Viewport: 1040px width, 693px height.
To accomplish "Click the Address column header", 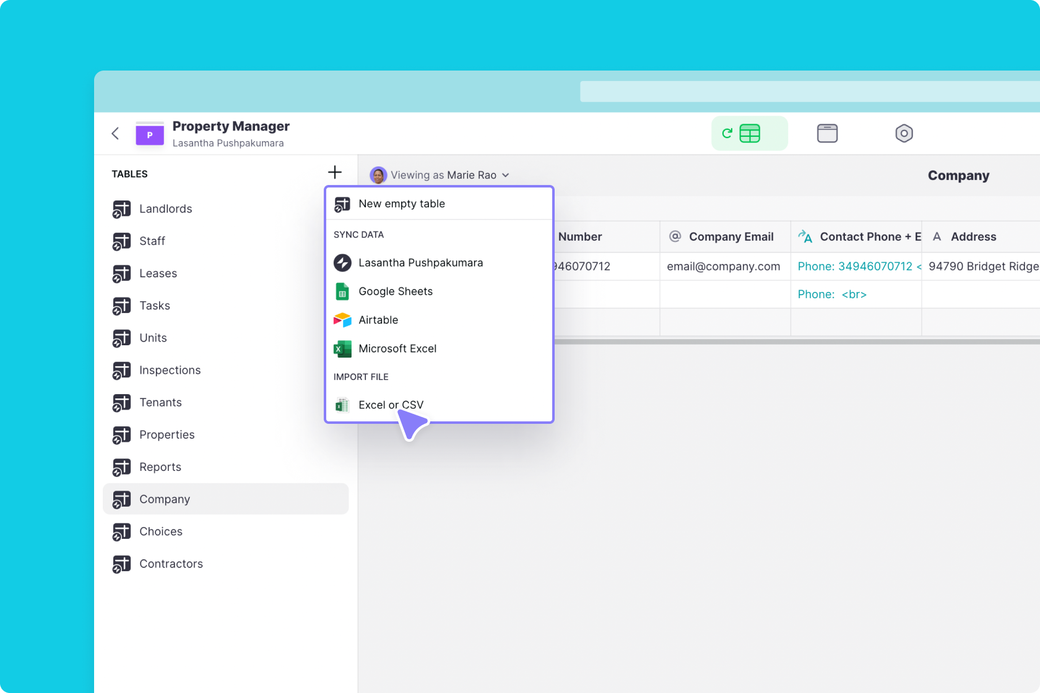I will 973,237.
